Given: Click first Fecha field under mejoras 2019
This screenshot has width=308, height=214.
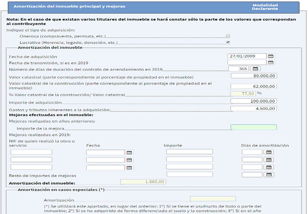Looking at the screenshot, I should (105, 153).
